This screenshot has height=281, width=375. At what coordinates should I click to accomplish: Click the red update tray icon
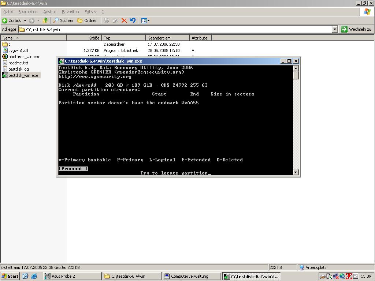(349, 277)
